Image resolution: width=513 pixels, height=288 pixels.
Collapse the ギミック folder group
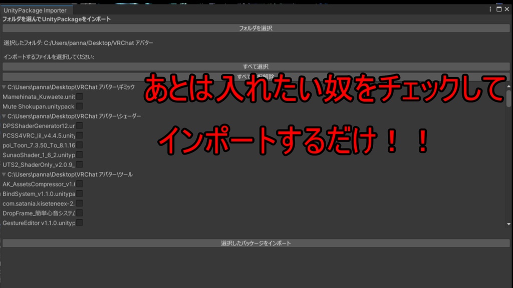coord(4,86)
